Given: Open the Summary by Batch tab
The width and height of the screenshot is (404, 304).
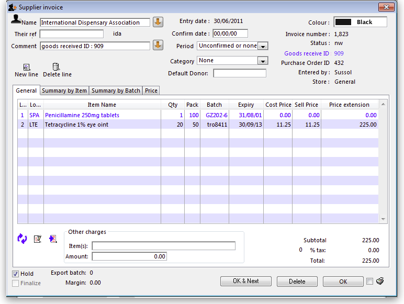Looking at the screenshot, I should click(x=116, y=91).
